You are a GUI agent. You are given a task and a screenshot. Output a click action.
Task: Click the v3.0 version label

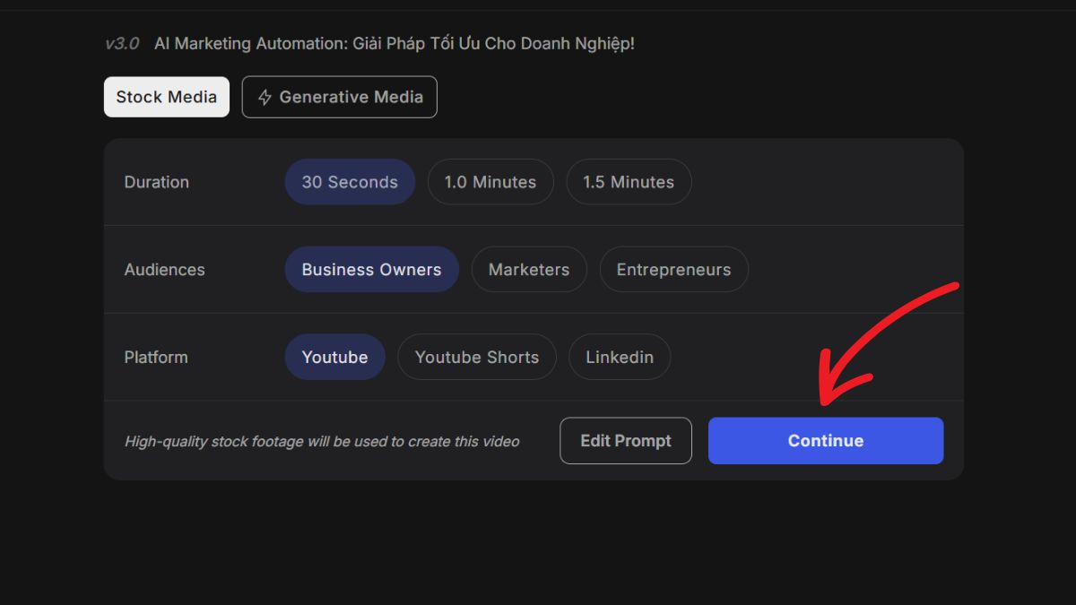pos(122,43)
